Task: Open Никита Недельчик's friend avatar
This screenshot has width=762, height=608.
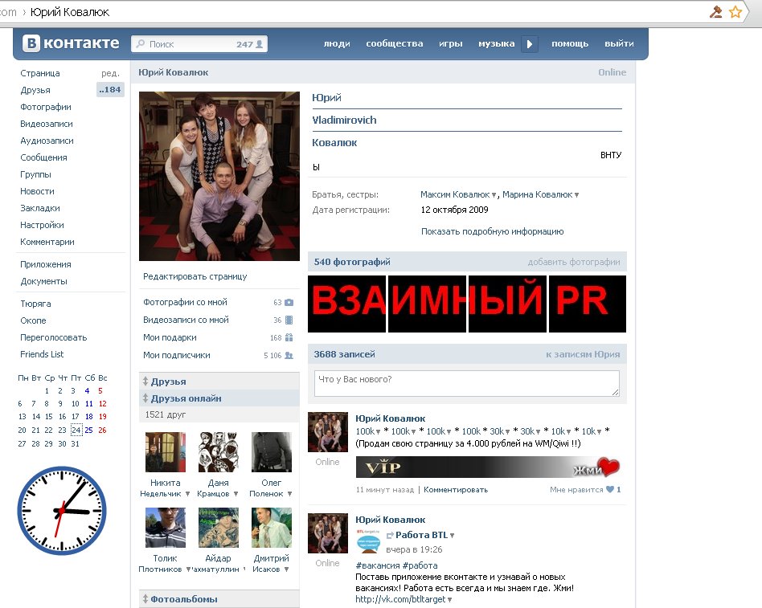Action: (166, 452)
